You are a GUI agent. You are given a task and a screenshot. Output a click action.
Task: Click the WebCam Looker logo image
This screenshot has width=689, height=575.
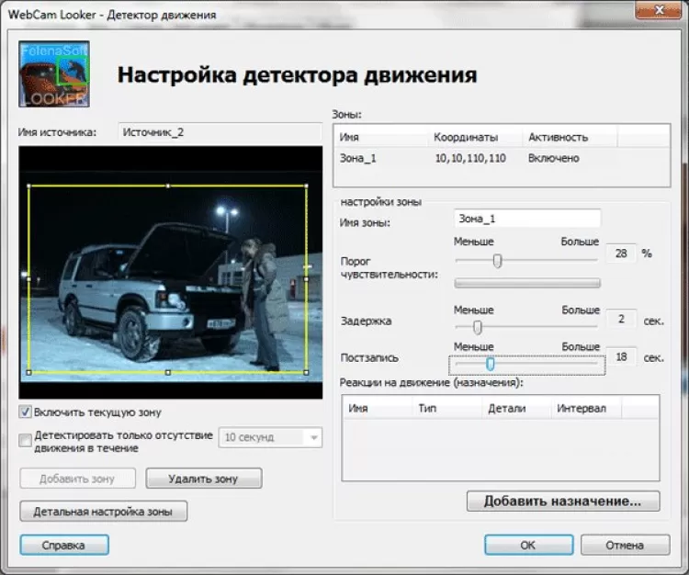point(54,73)
